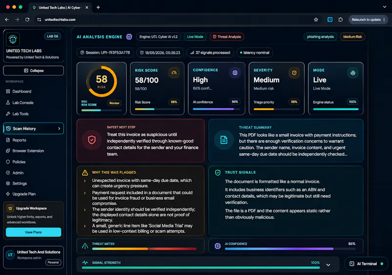This screenshot has width=392, height=275.
Task: Click the AI Confidence bar chip icon
Action: pyautogui.click(x=218, y=246)
